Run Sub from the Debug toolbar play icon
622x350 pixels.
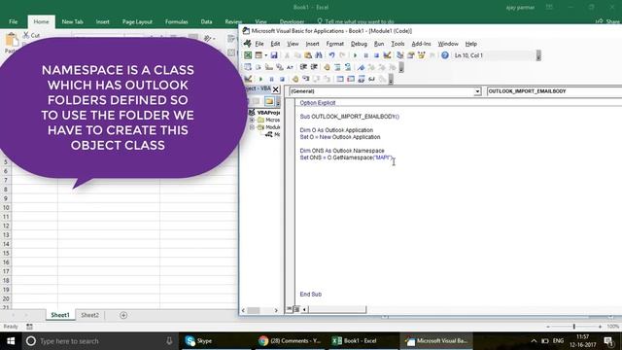260,79
